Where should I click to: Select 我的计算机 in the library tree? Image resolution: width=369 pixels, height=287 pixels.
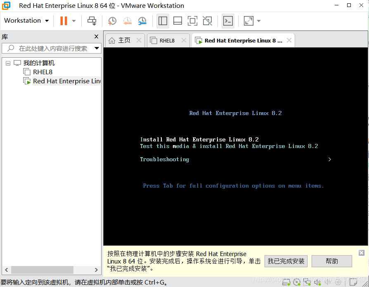coord(39,63)
